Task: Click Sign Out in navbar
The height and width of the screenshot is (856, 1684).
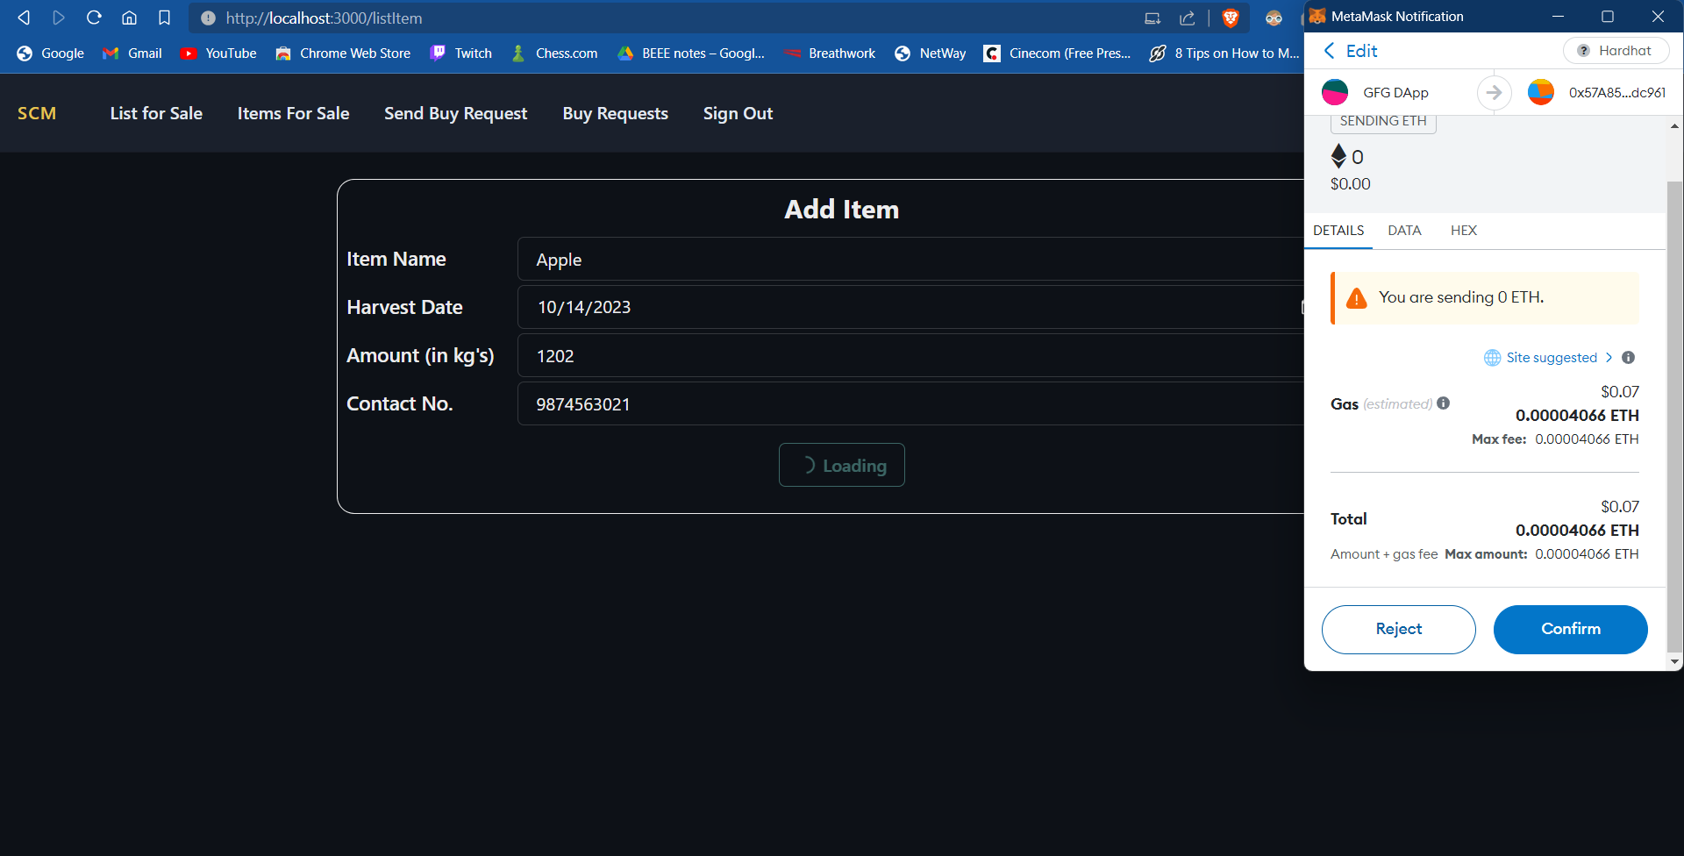Action: click(738, 113)
